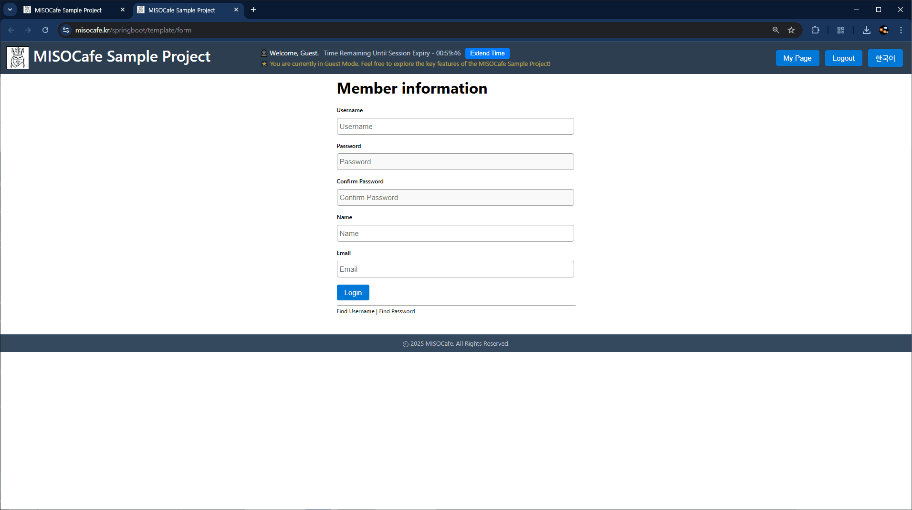Expand the tab search dropdown arrow

[10, 10]
